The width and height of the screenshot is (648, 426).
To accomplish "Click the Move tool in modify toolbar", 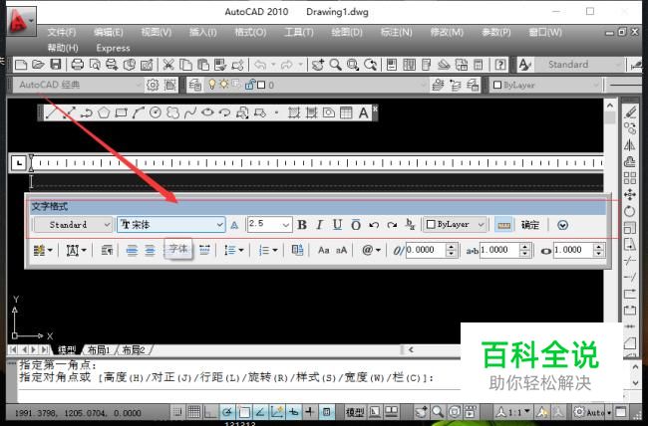I will pyautogui.click(x=630, y=194).
